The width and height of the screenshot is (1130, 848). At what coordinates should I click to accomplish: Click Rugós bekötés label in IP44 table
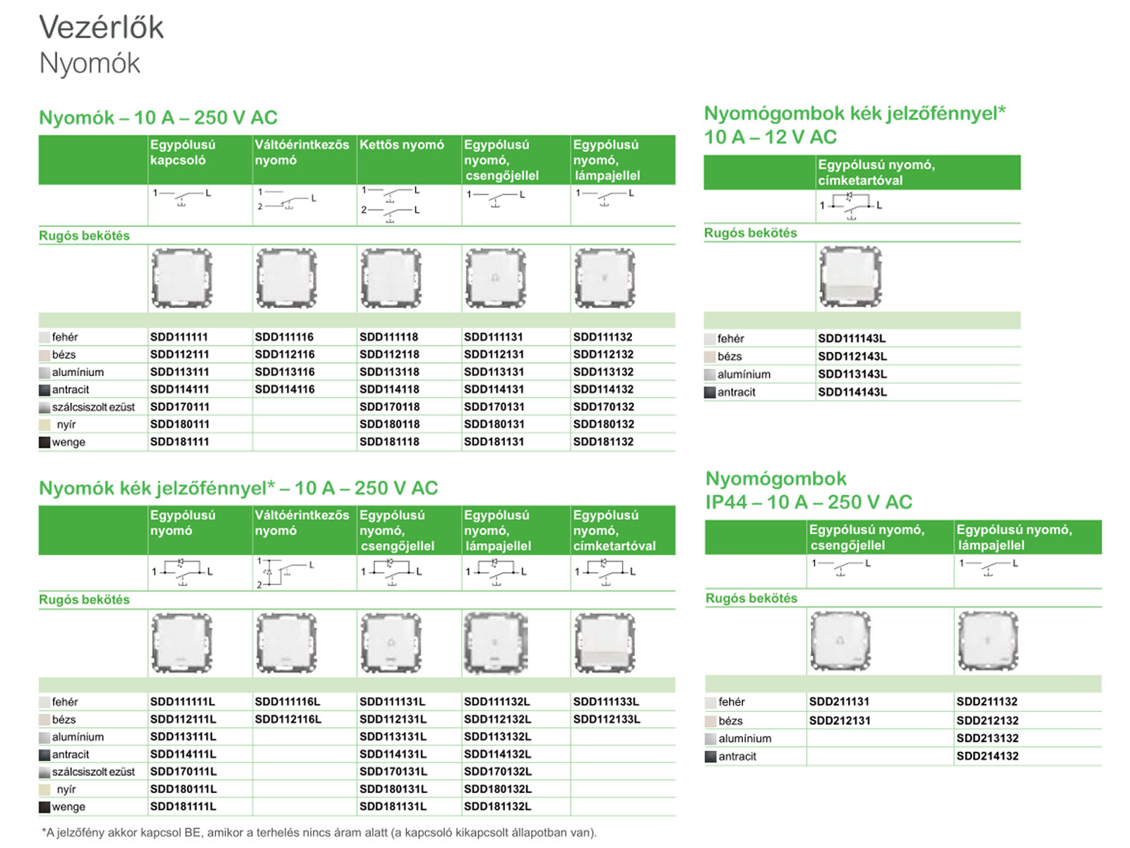click(751, 599)
